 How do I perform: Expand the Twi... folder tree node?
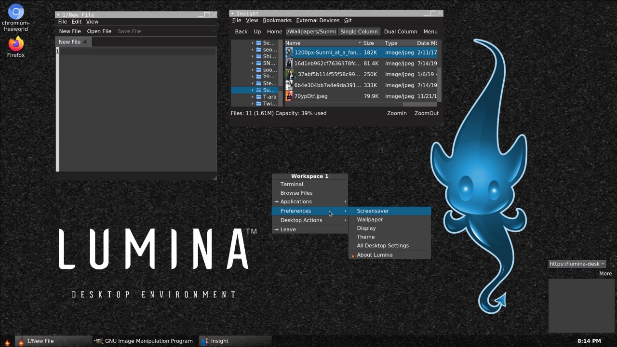[x=253, y=104]
